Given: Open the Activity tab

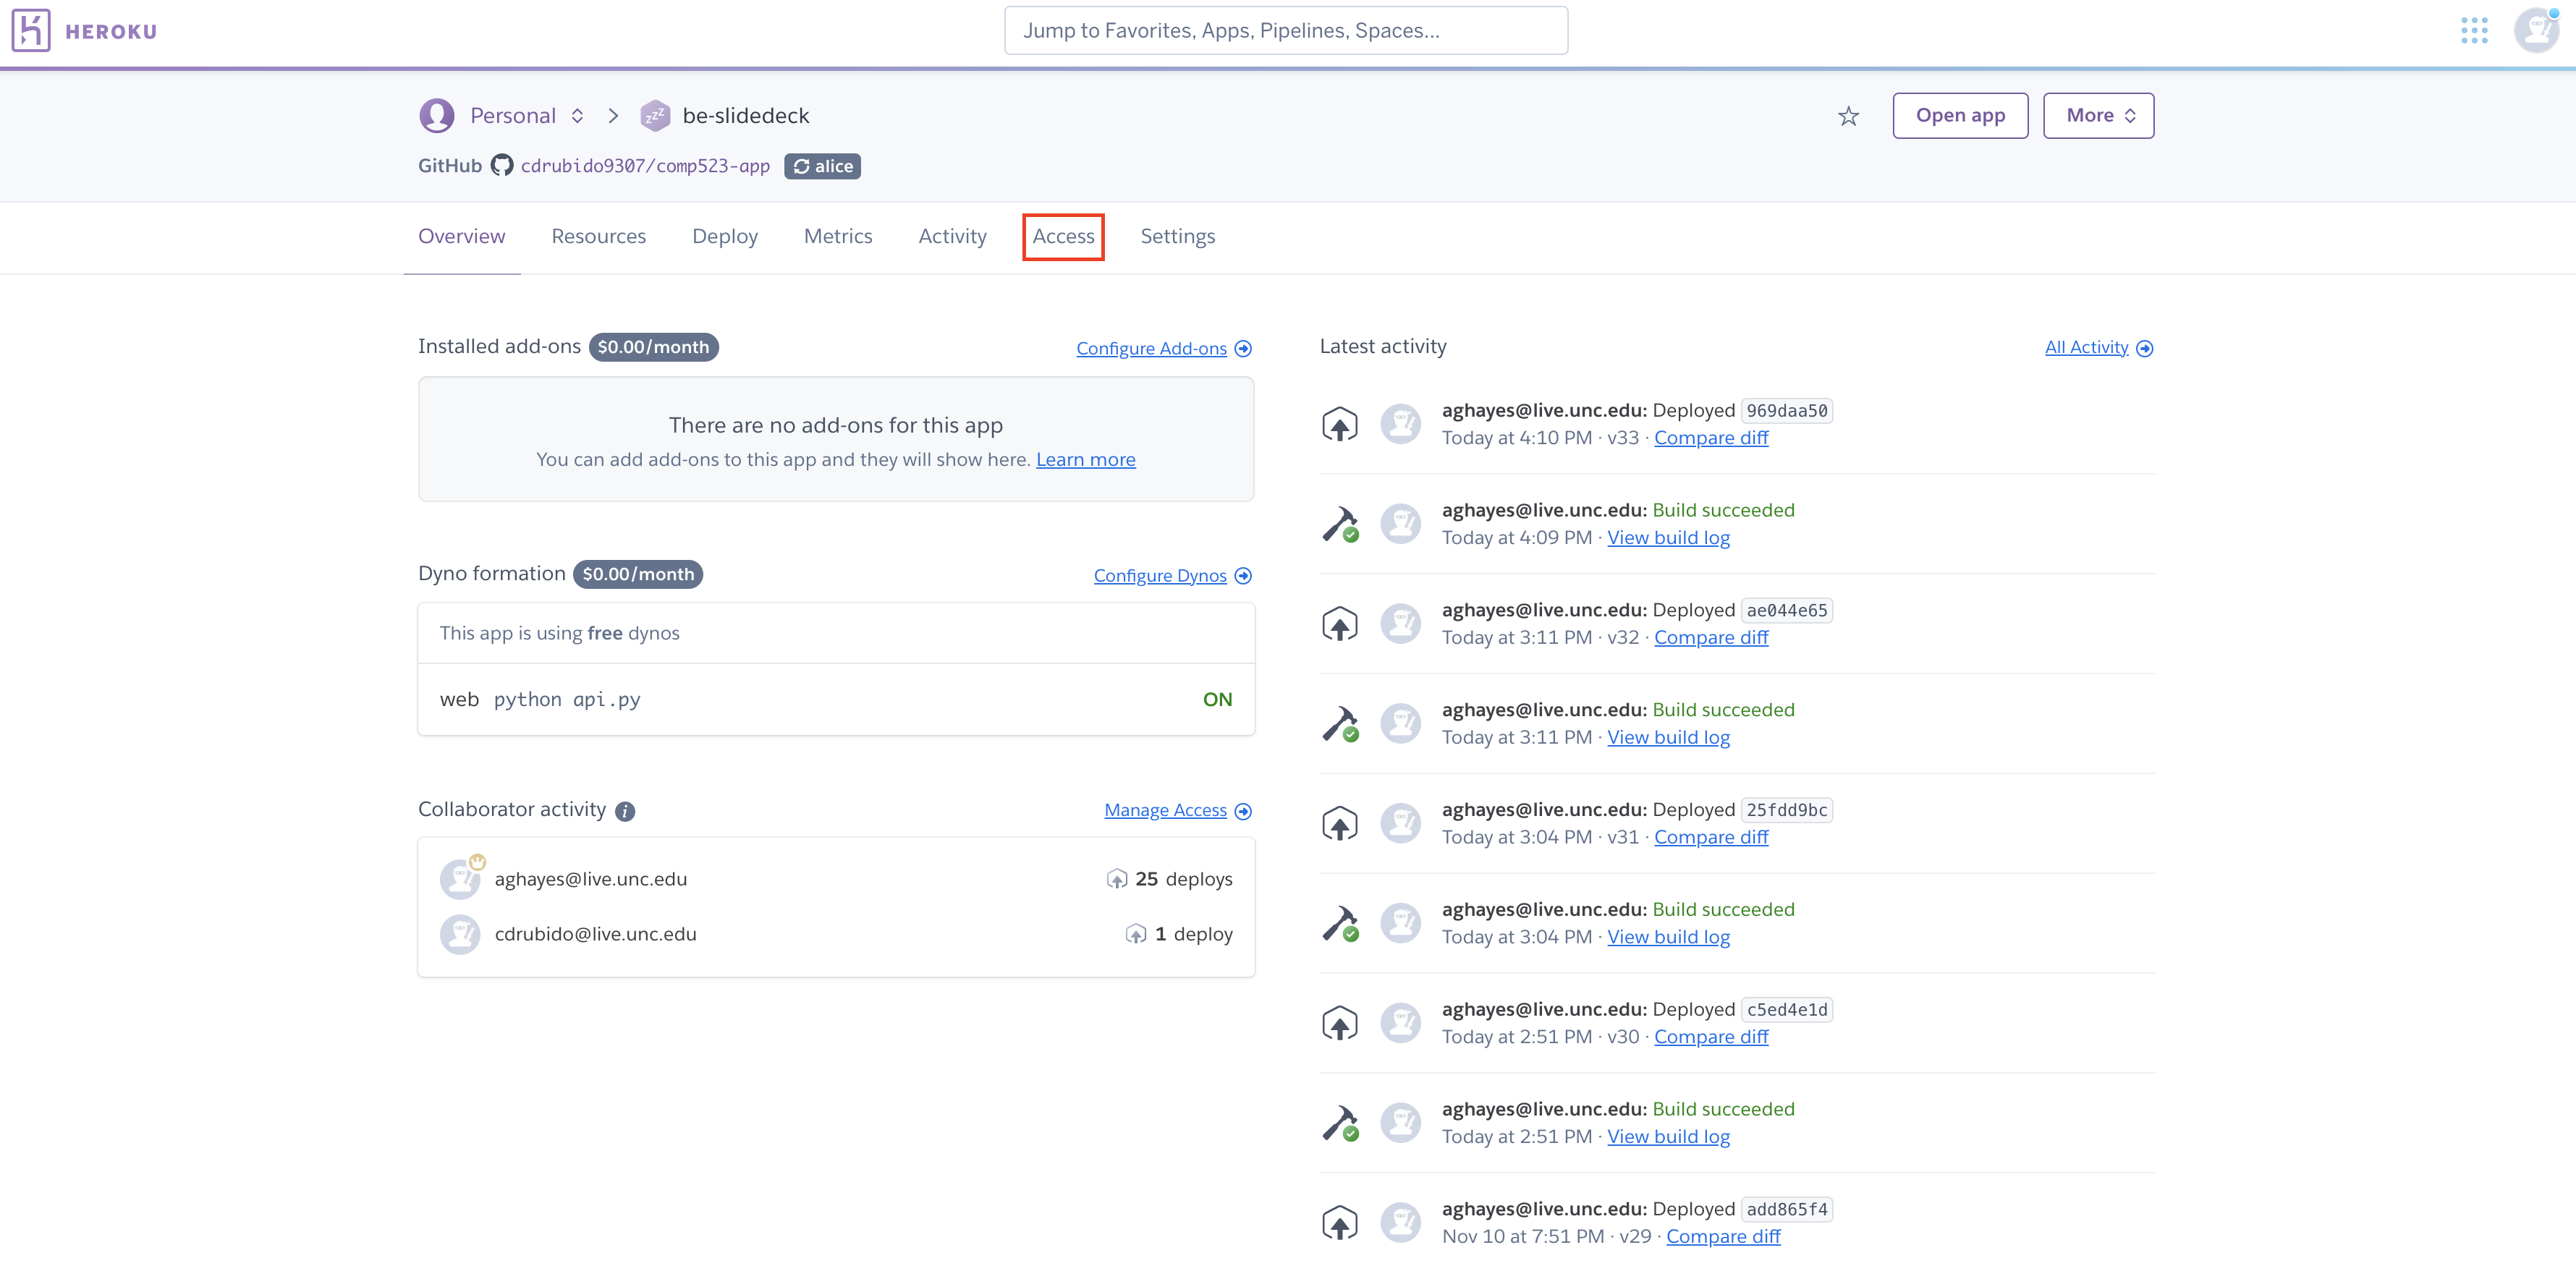Looking at the screenshot, I should click(x=952, y=237).
